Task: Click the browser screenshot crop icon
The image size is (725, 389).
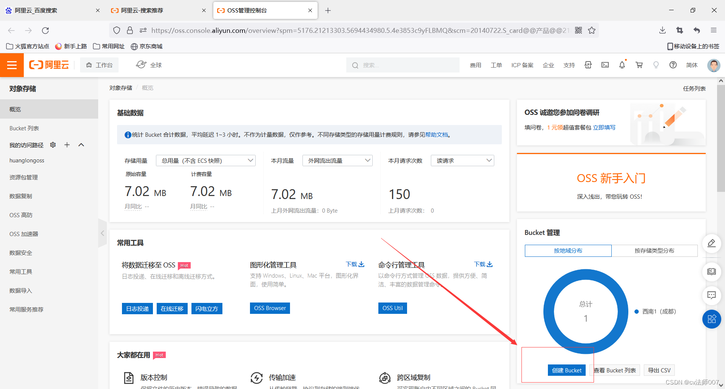Action: coord(680,30)
